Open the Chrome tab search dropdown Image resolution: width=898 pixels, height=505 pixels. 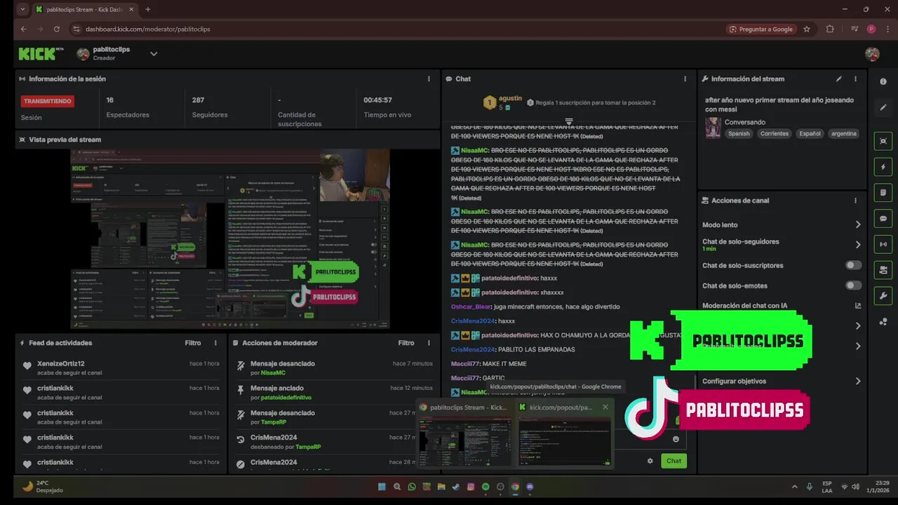tap(22, 10)
